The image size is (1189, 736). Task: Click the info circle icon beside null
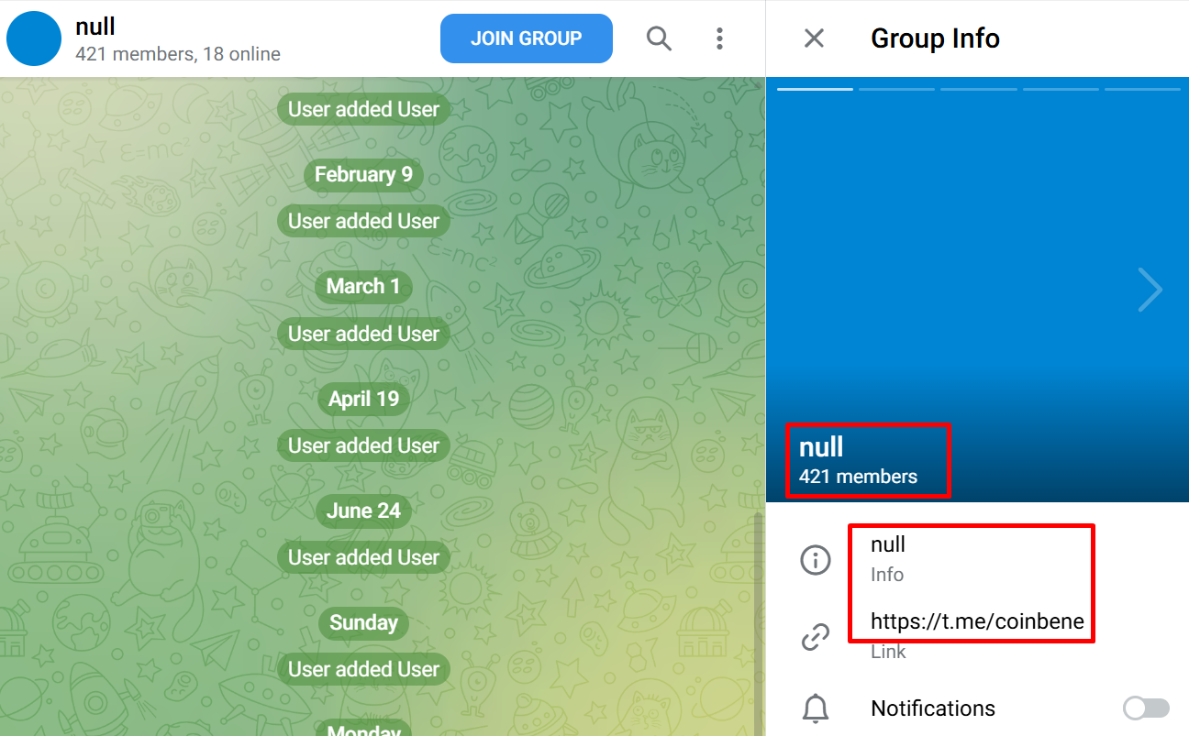pyautogui.click(x=816, y=560)
